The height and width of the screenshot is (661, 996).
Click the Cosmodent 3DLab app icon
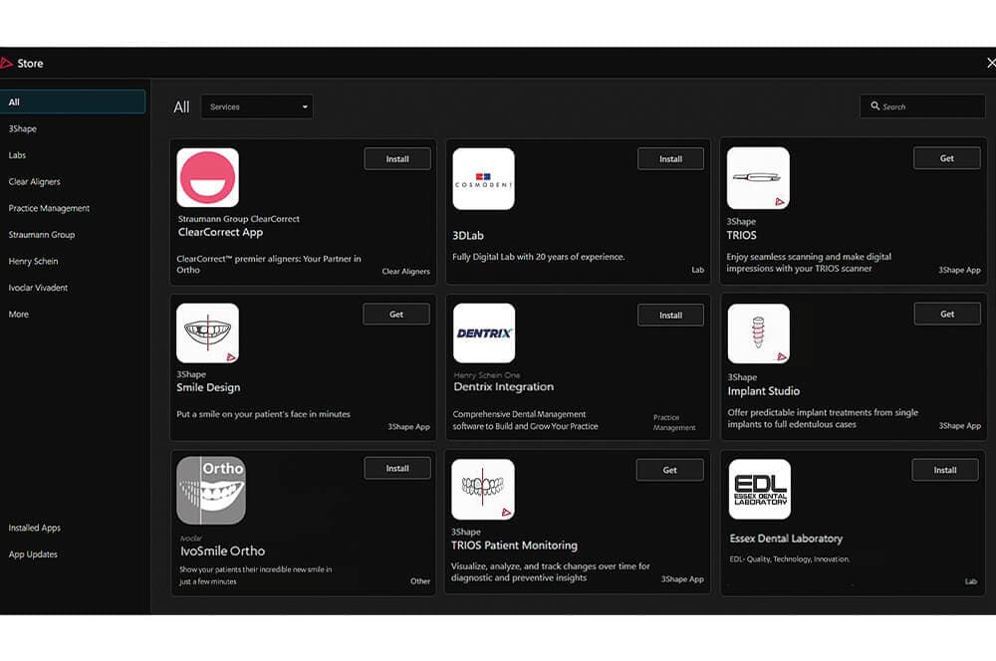pyautogui.click(x=483, y=178)
